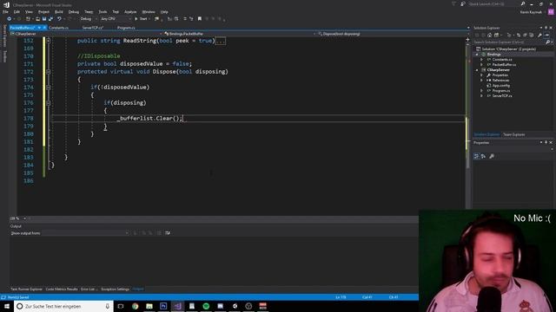Open the Build menu
The height and width of the screenshot is (312, 556).
59,11
